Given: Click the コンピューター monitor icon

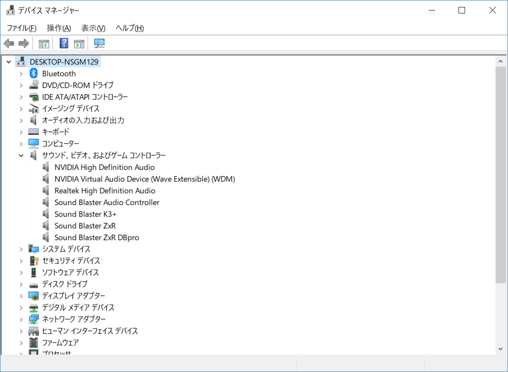Looking at the screenshot, I should click(34, 143).
